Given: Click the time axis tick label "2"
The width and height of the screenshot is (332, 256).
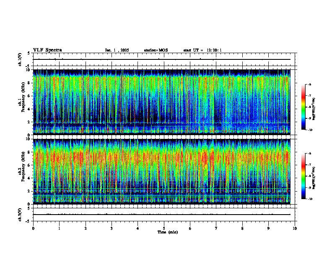Looking at the screenshot, I should coord(86,228).
